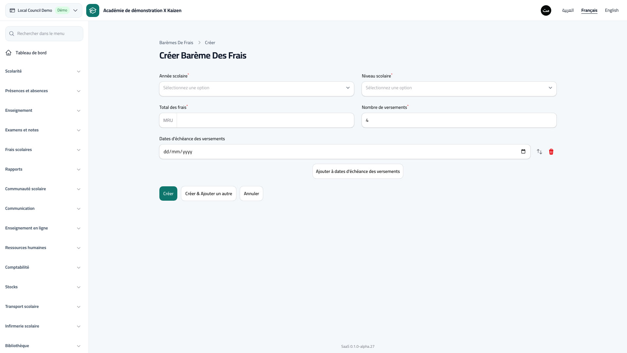The height and width of the screenshot is (353, 627).
Task: Switch language to Français
Action: [x=589, y=10]
